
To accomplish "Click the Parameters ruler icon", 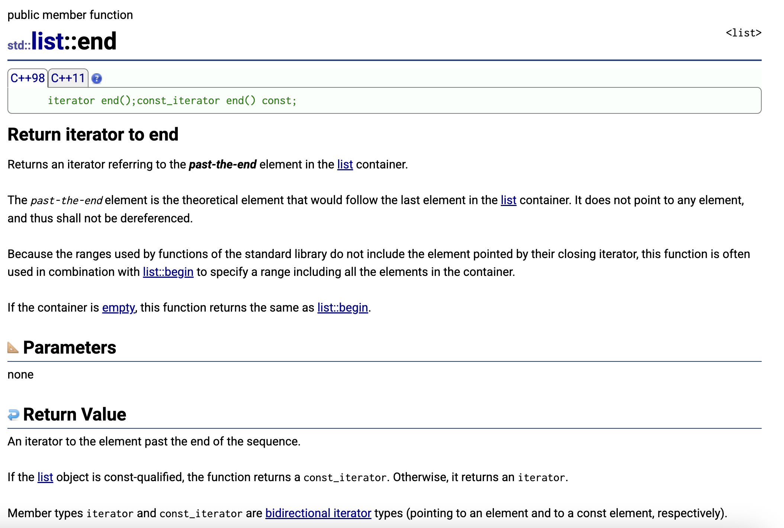I will (13, 348).
